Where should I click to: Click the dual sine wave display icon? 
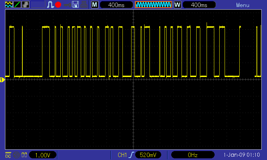coord(9,5)
